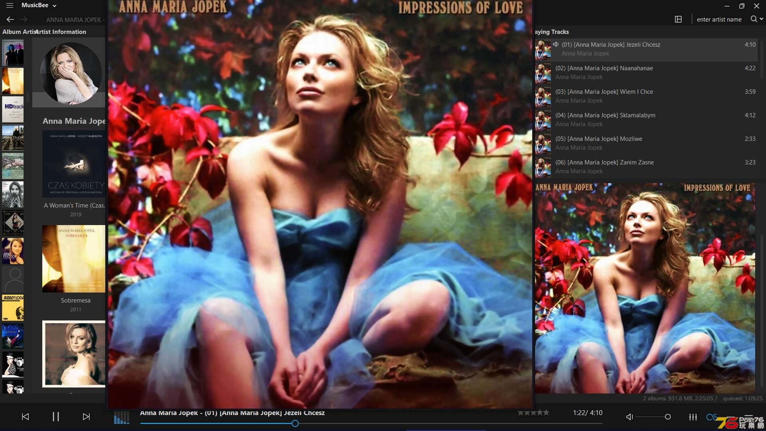Open the hamburger menu in title bar
The height and width of the screenshot is (431, 766).
10,6
